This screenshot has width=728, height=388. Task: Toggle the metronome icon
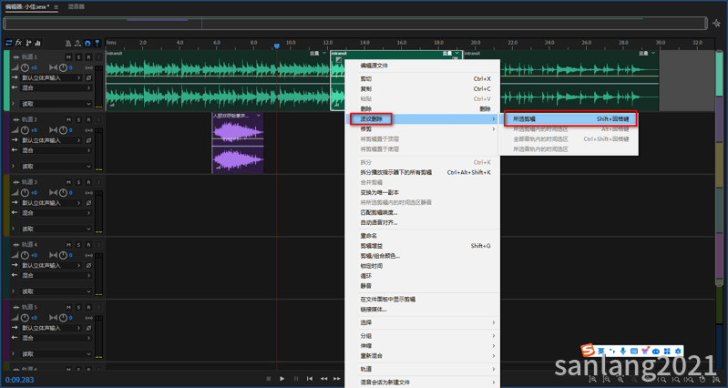pos(67,43)
